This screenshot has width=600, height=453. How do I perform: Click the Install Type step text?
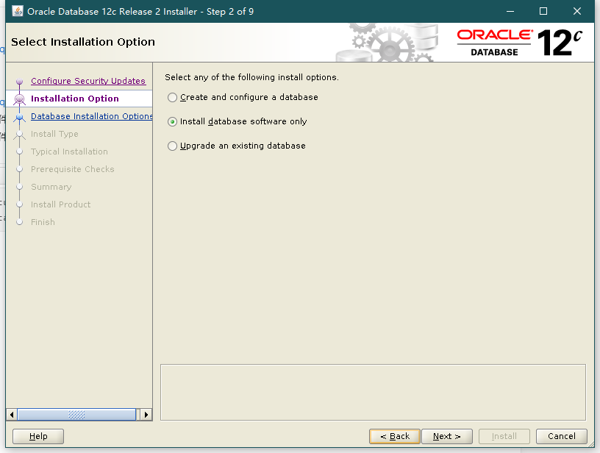click(x=54, y=134)
